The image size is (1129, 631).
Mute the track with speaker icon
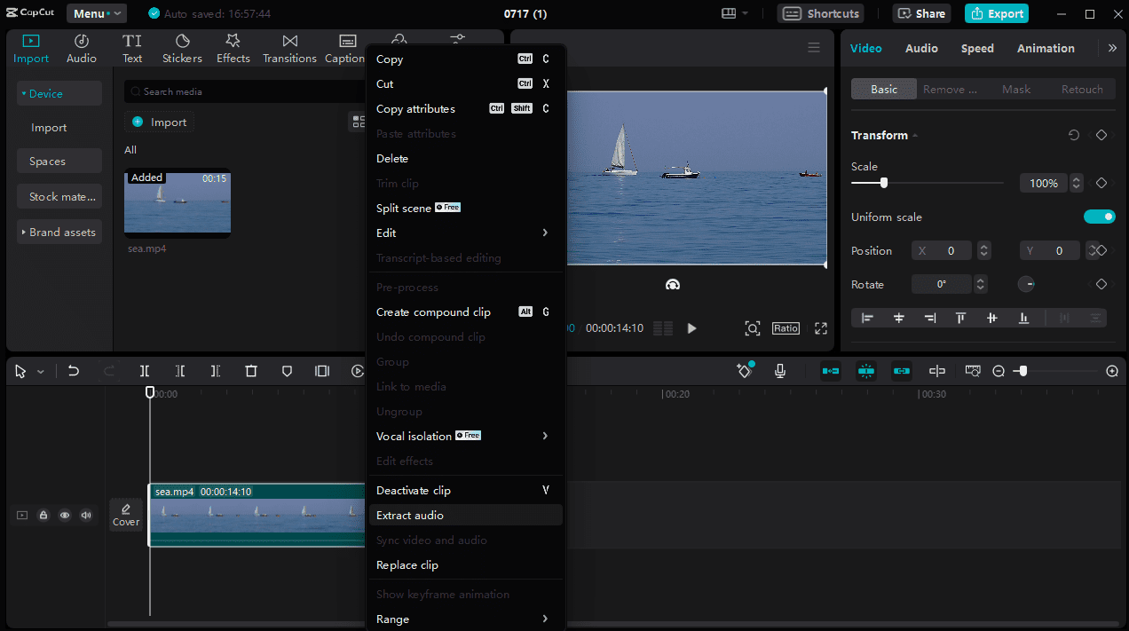[86, 515]
